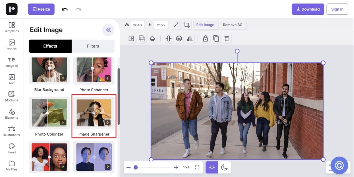Click the flip horizontal icon
This screenshot has width=354, height=177.
[190, 39]
